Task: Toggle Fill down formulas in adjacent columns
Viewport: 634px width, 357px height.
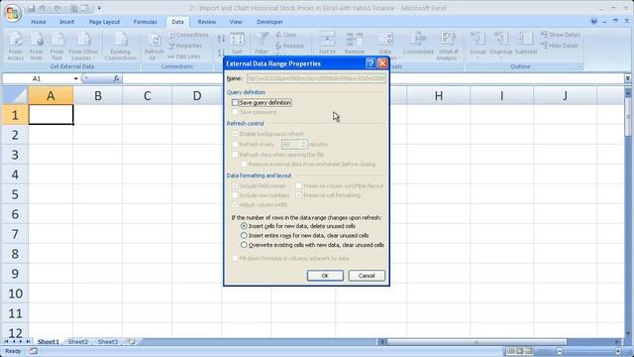Action: (x=235, y=258)
